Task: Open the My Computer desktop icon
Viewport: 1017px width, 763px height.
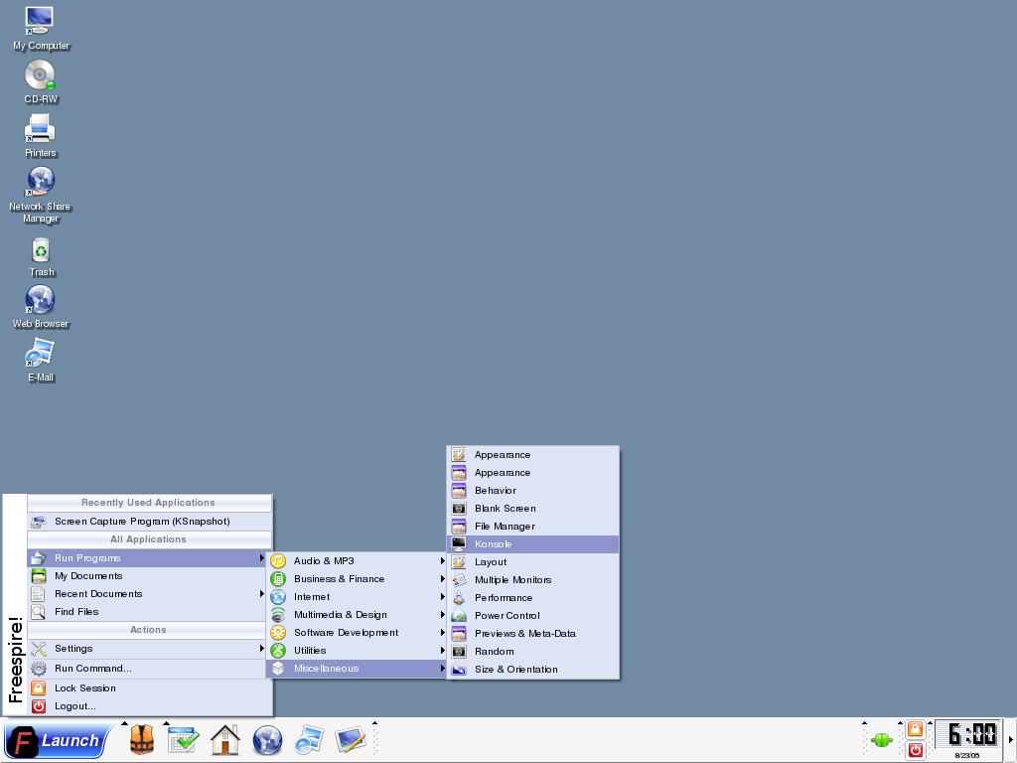Action: point(40,28)
